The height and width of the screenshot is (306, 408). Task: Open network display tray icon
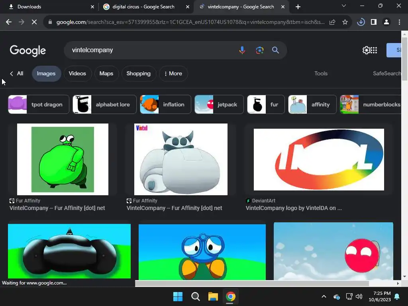[x=349, y=296]
